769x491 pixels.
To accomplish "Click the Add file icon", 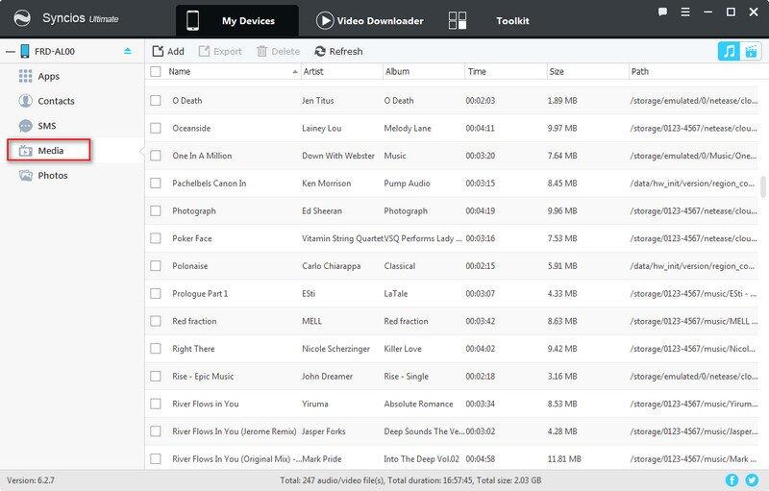I will (x=158, y=51).
